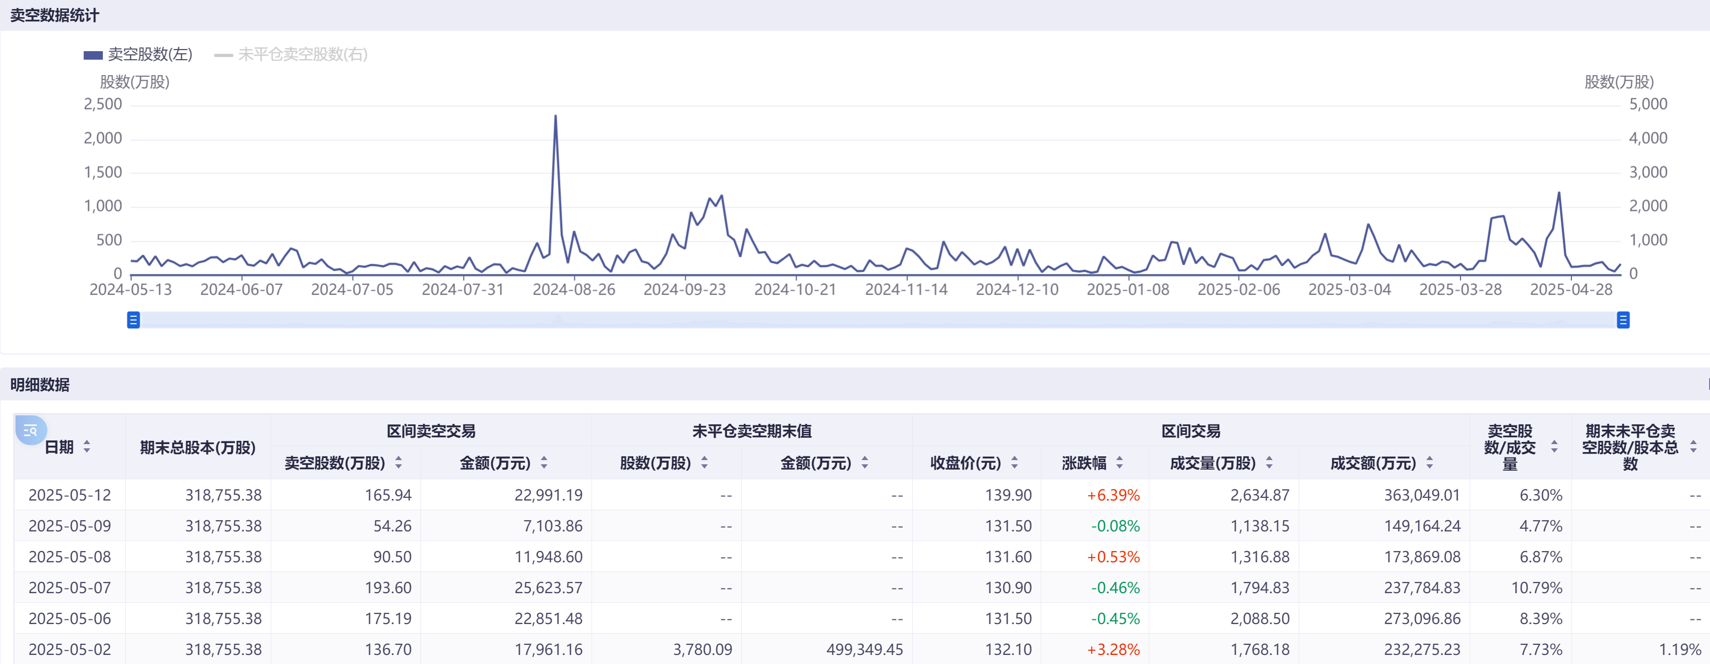Click the 区间卖空交易 header group
1710x664 pixels.
point(431,431)
